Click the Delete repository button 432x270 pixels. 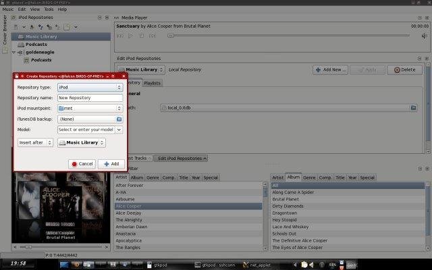pyautogui.click(x=405, y=70)
